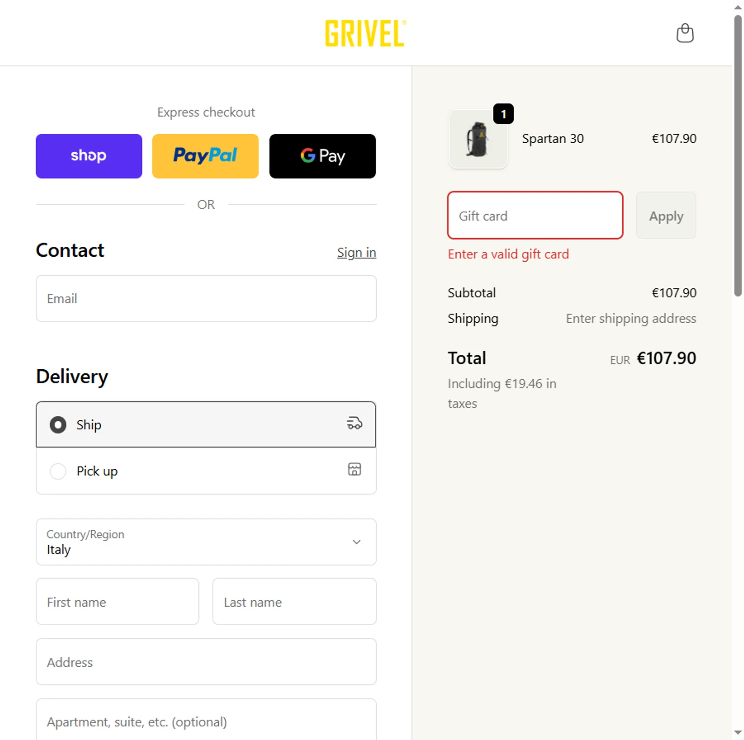Click the quantity badge on Spartan 30
The width and height of the screenshot is (744, 740).
tap(503, 114)
